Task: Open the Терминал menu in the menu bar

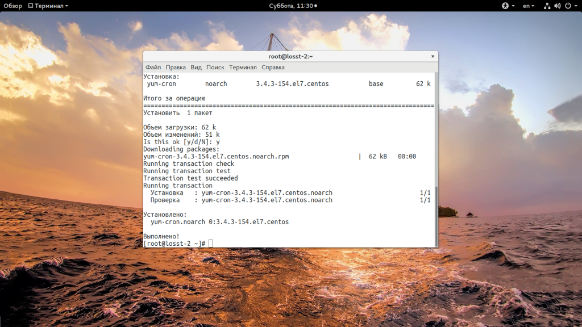Action: coord(243,67)
